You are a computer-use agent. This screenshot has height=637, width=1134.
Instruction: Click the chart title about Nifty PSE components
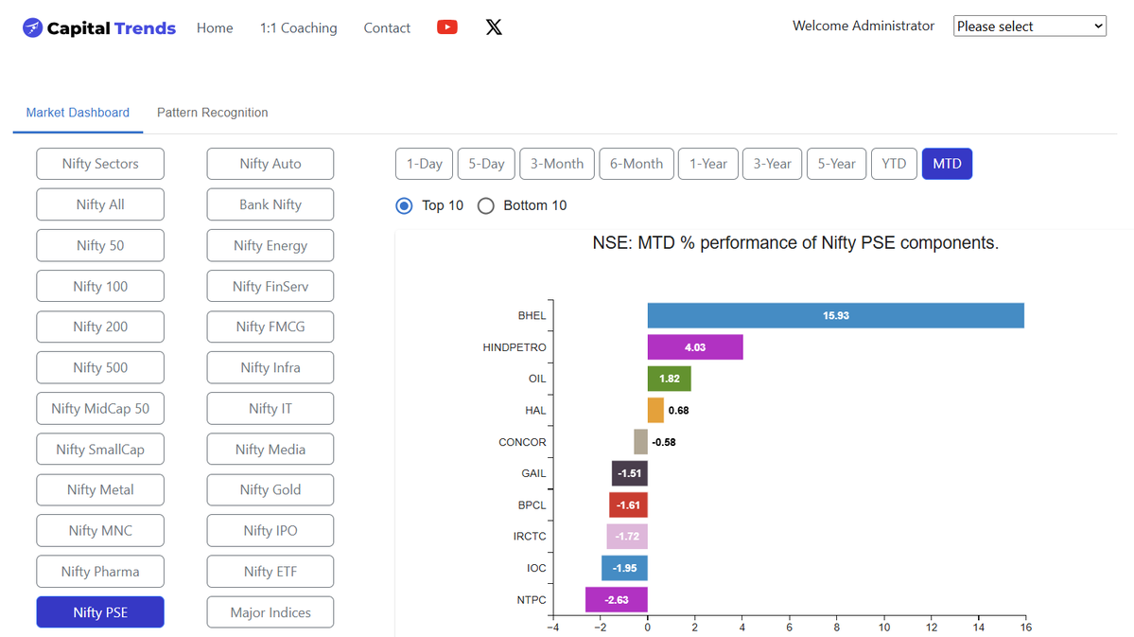click(x=795, y=242)
